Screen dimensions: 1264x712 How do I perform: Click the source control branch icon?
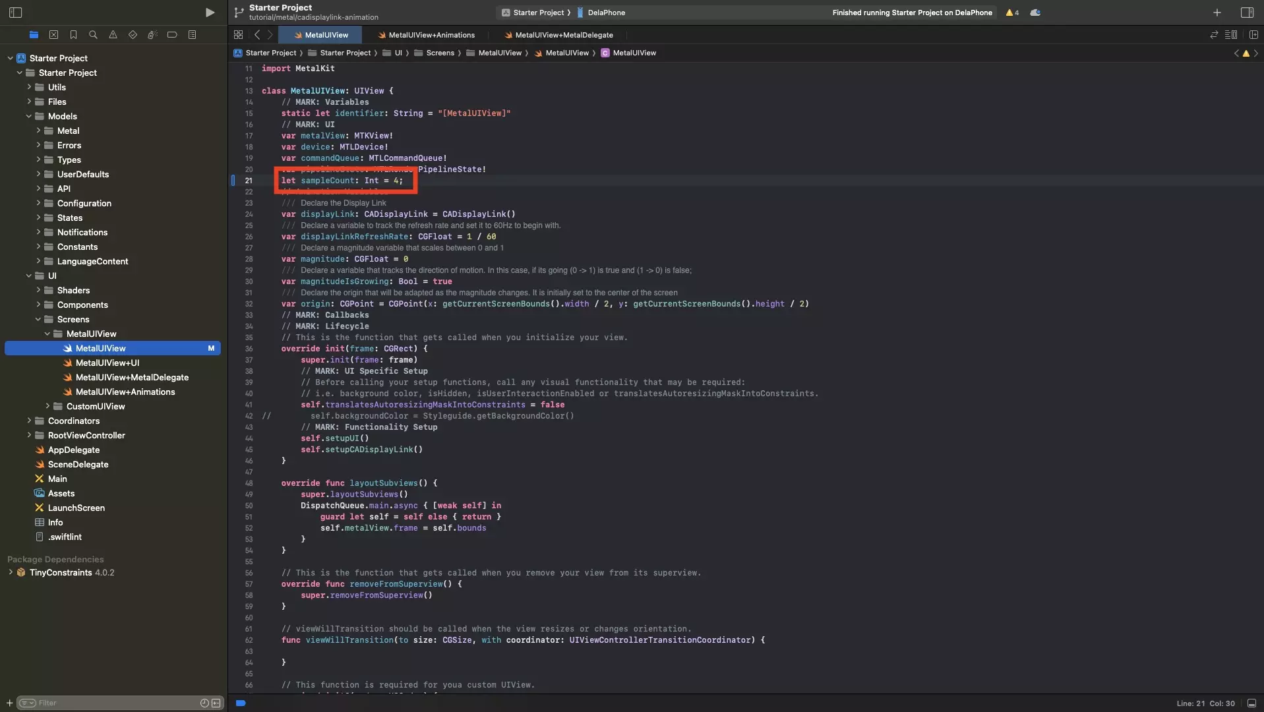click(239, 13)
